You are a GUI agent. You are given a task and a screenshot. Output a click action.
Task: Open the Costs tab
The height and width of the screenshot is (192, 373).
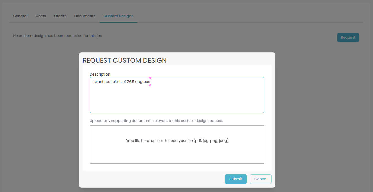[41, 16]
